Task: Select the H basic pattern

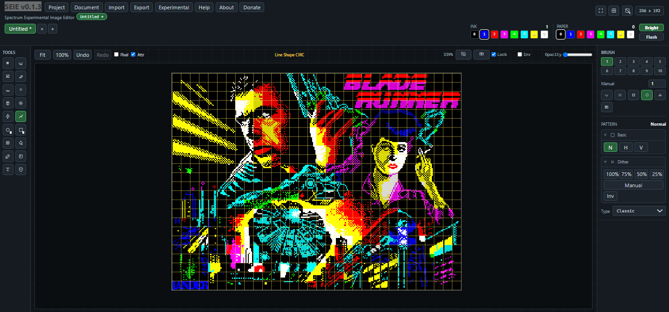Action: [x=626, y=148]
